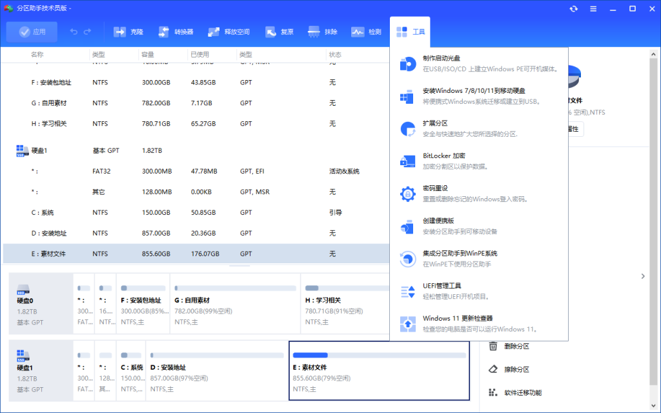Click the 应用 (Apply) button
The width and height of the screenshot is (661, 413).
(31, 31)
